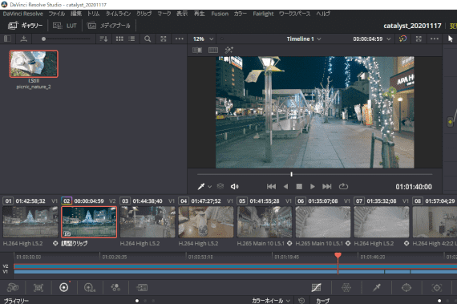Toggle the bypass color grades icon

click(x=402, y=39)
